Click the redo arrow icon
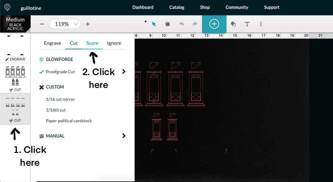 pyautogui.click(x=195, y=24)
